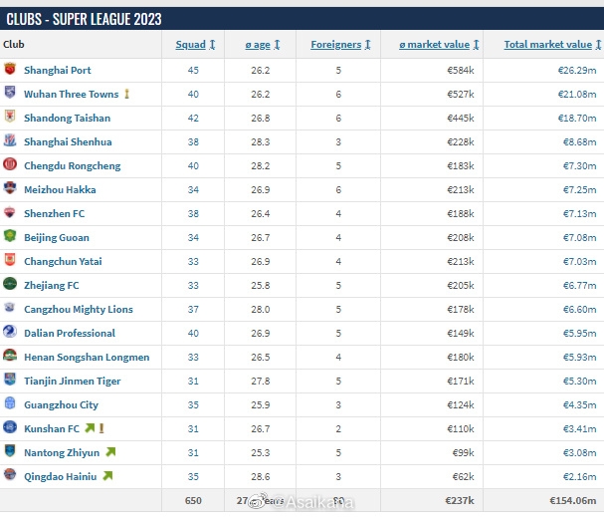Click the total squad count 650
This screenshot has width=604, height=517.
pyautogui.click(x=193, y=500)
